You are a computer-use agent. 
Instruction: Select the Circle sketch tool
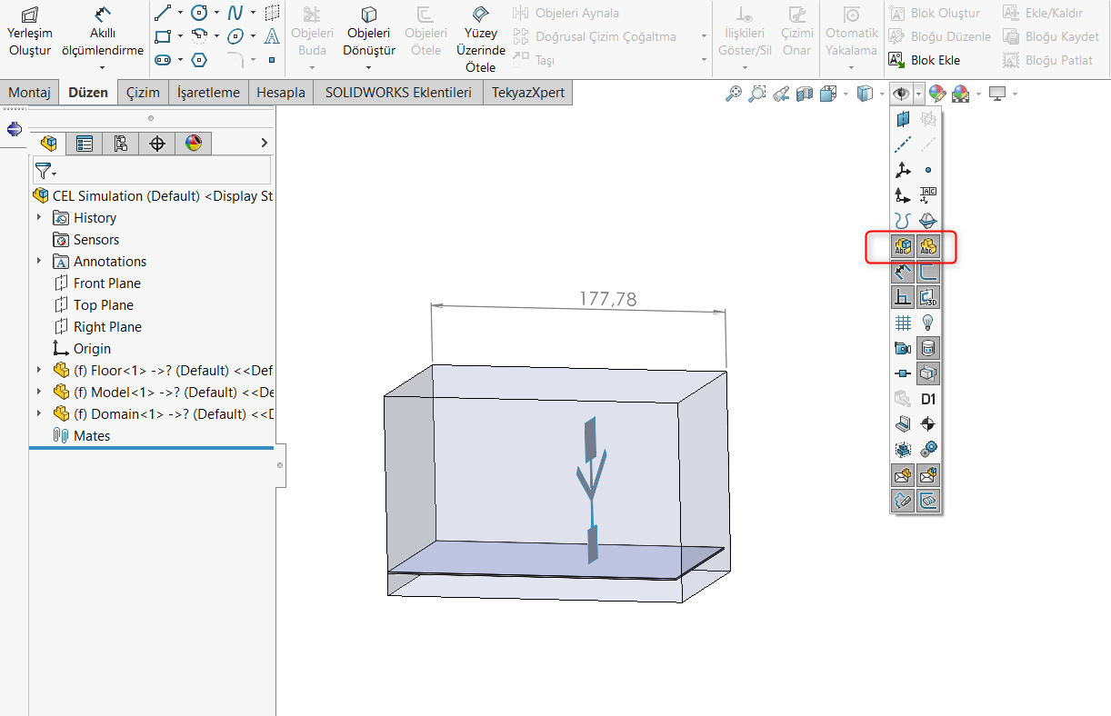(x=199, y=13)
